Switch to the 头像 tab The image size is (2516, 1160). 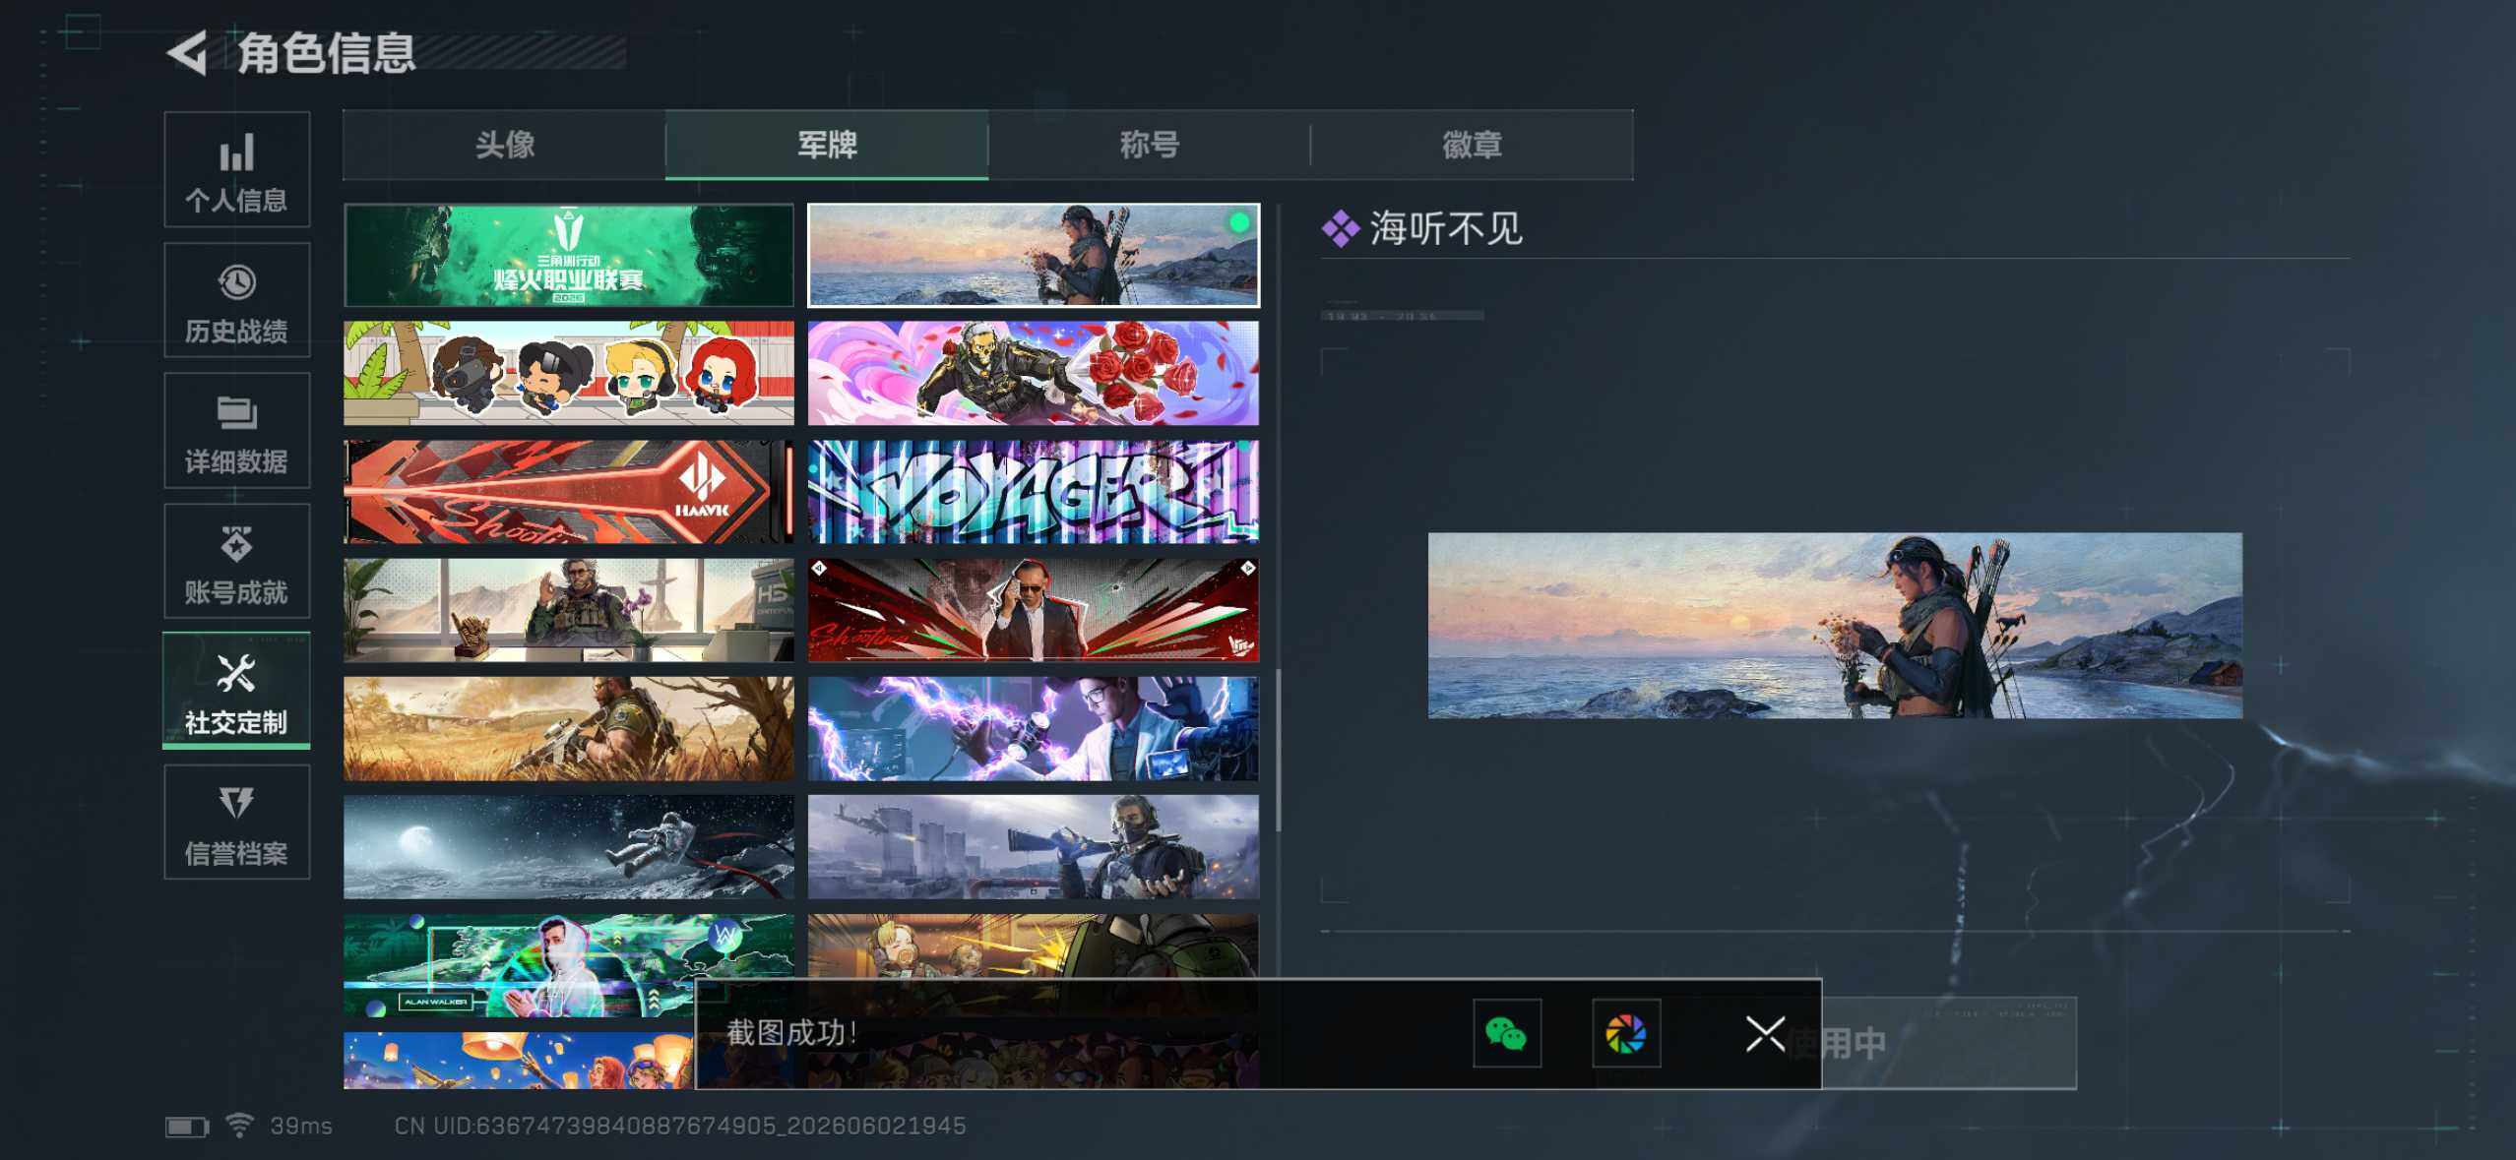point(504,145)
